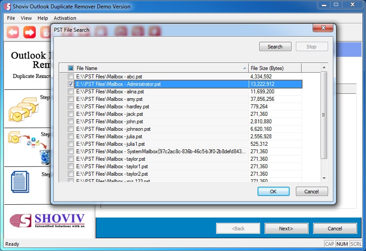
Task: Close the PST File Search dialog
Action: click(x=323, y=28)
